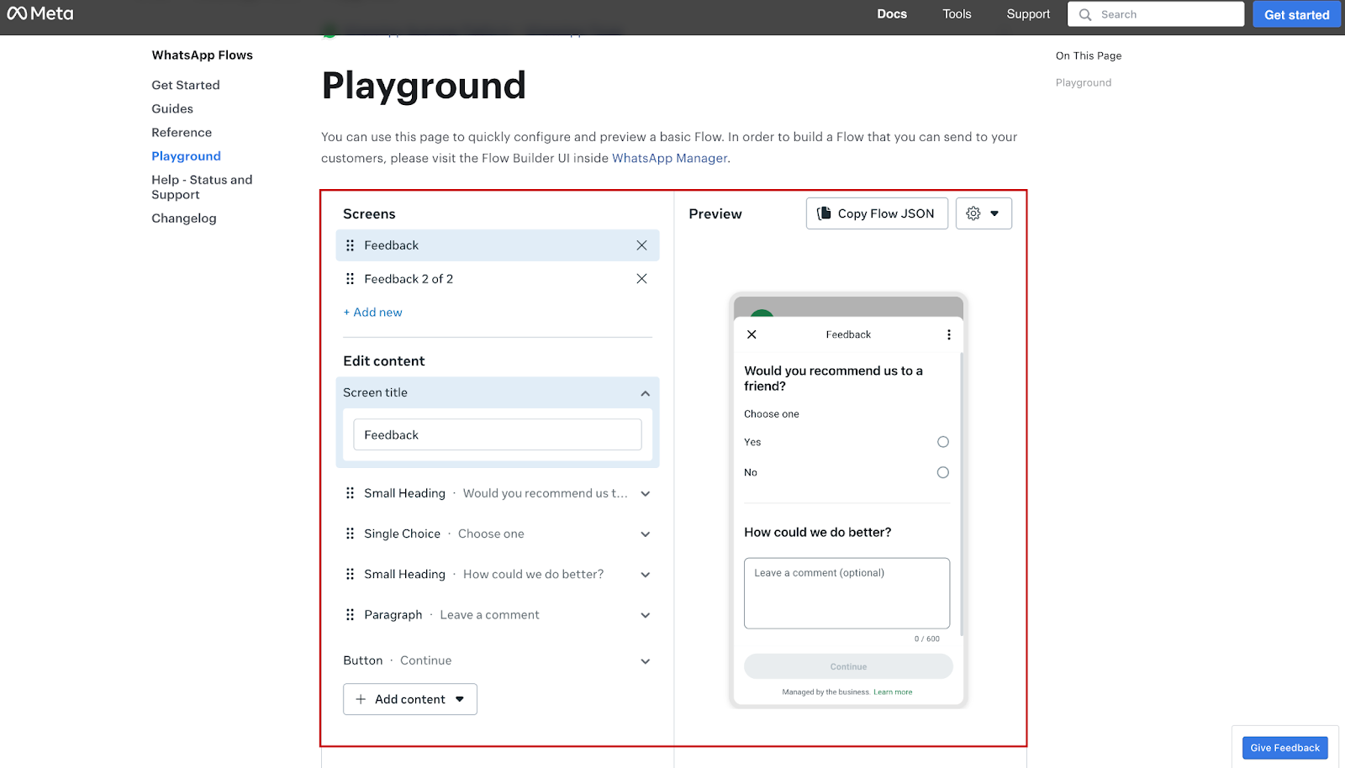Select Playground in the sidebar
1345x768 pixels.
click(x=186, y=156)
